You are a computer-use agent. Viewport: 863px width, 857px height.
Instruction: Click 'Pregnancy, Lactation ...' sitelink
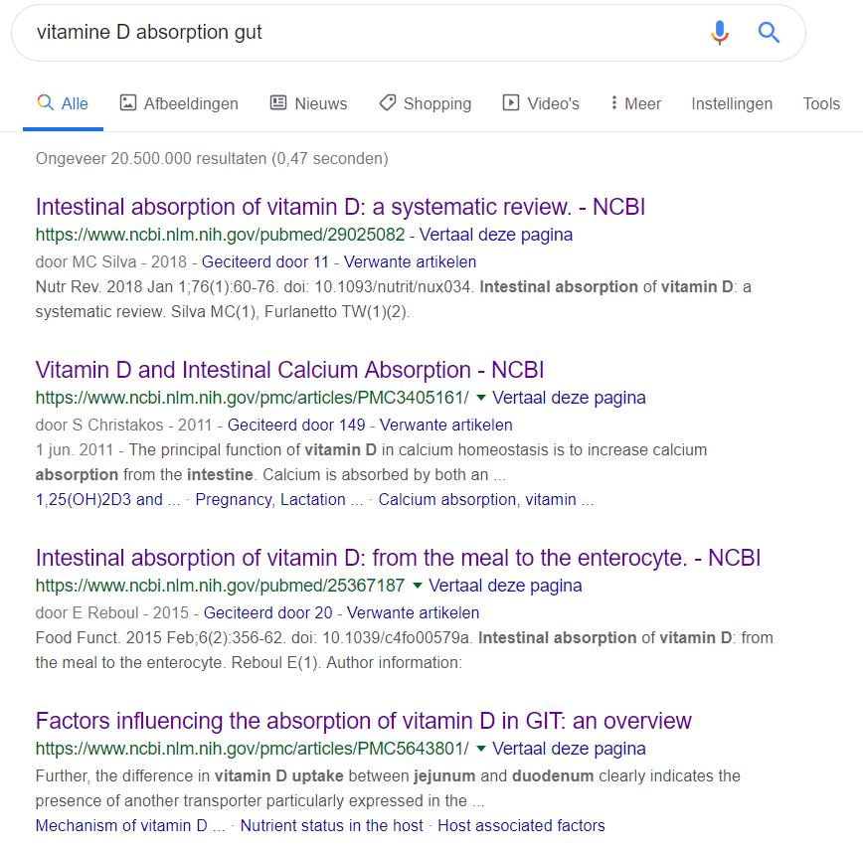tap(278, 499)
